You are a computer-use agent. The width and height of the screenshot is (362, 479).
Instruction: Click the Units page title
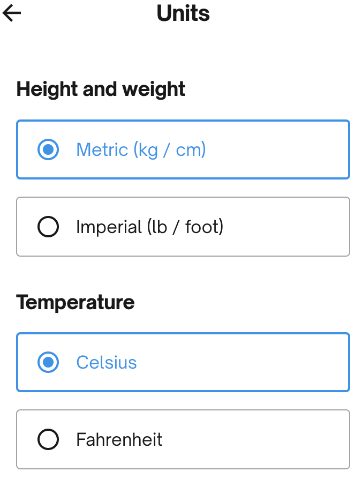pos(183,13)
